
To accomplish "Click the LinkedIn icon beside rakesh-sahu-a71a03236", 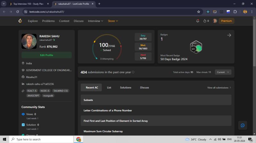I will [23, 84].
